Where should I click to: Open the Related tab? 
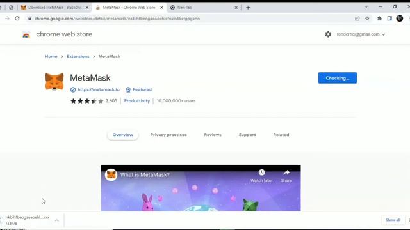[x=281, y=135]
